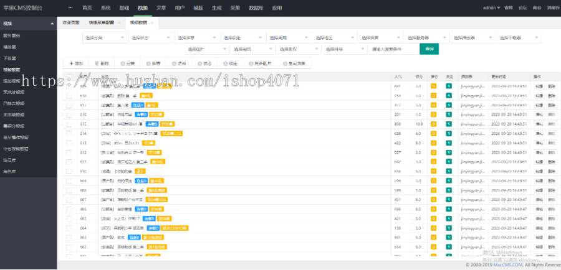The height and width of the screenshot is (270, 561).
Task: Click the 编辑 button for row 617
Action: pyautogui.click(x=539, y=105)
